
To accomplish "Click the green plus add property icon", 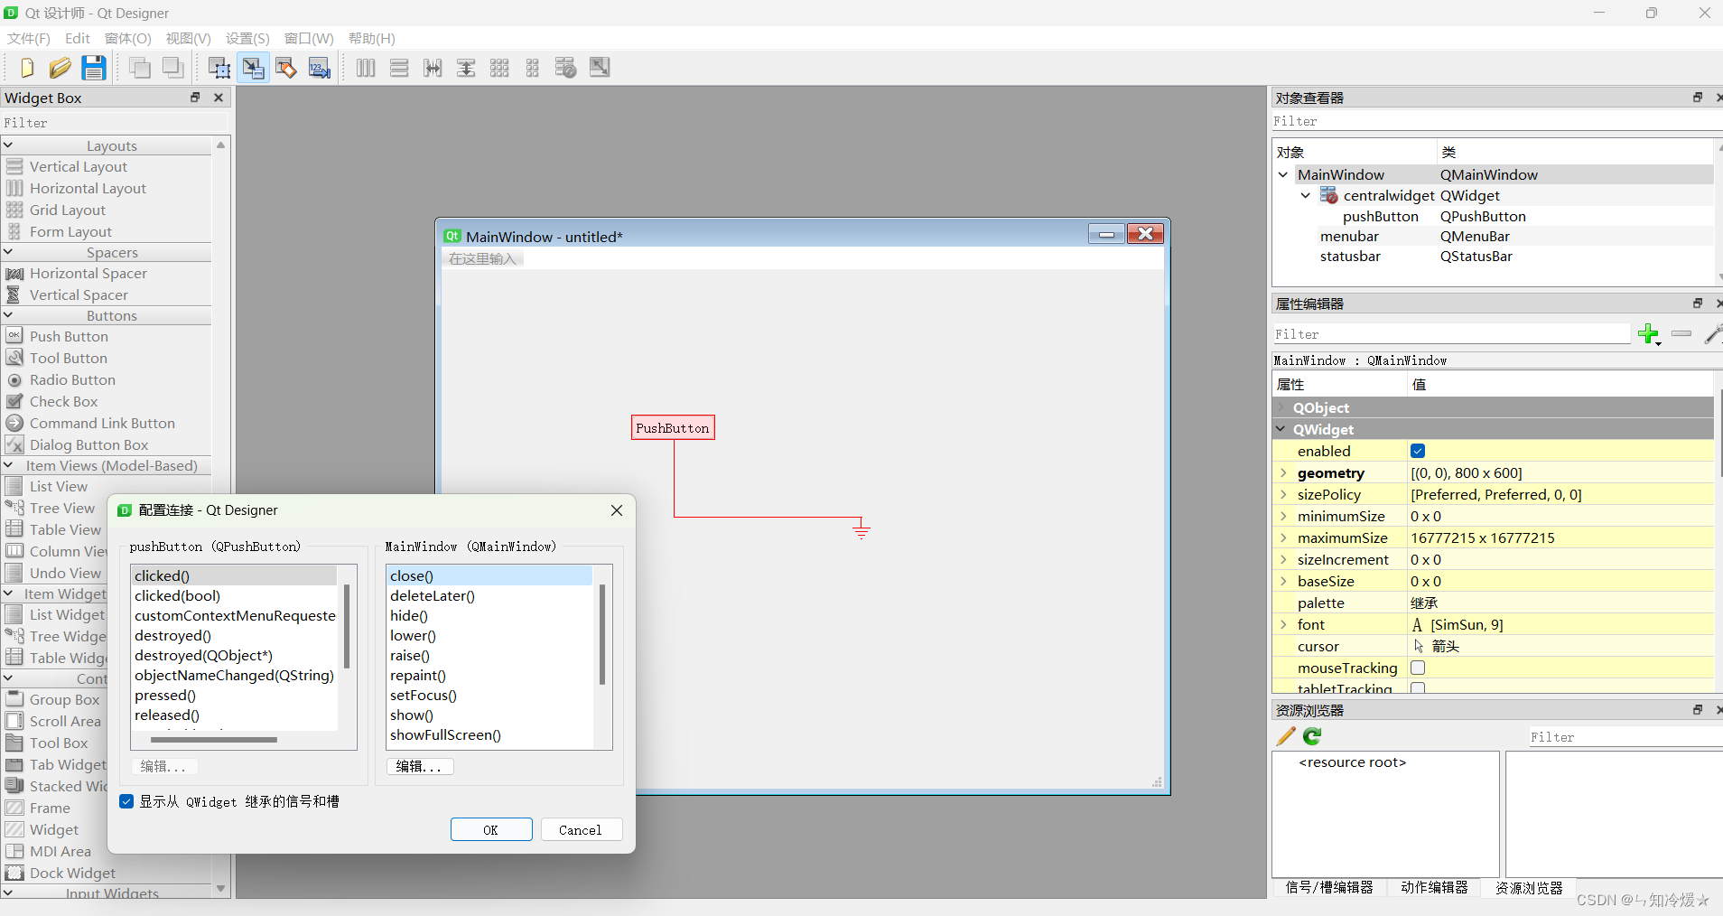I will coord(1648,334).
